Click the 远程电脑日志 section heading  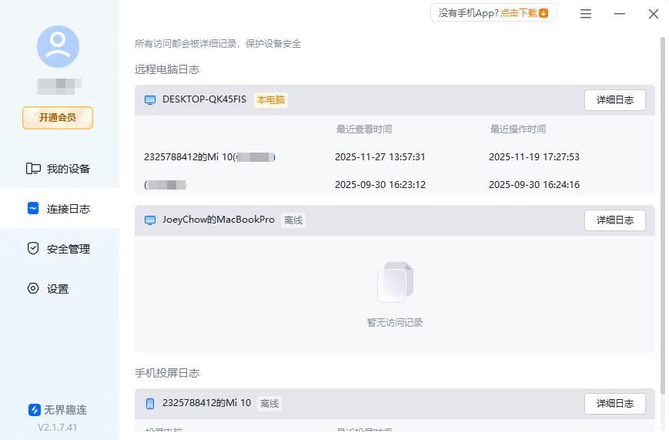point(167,69)
